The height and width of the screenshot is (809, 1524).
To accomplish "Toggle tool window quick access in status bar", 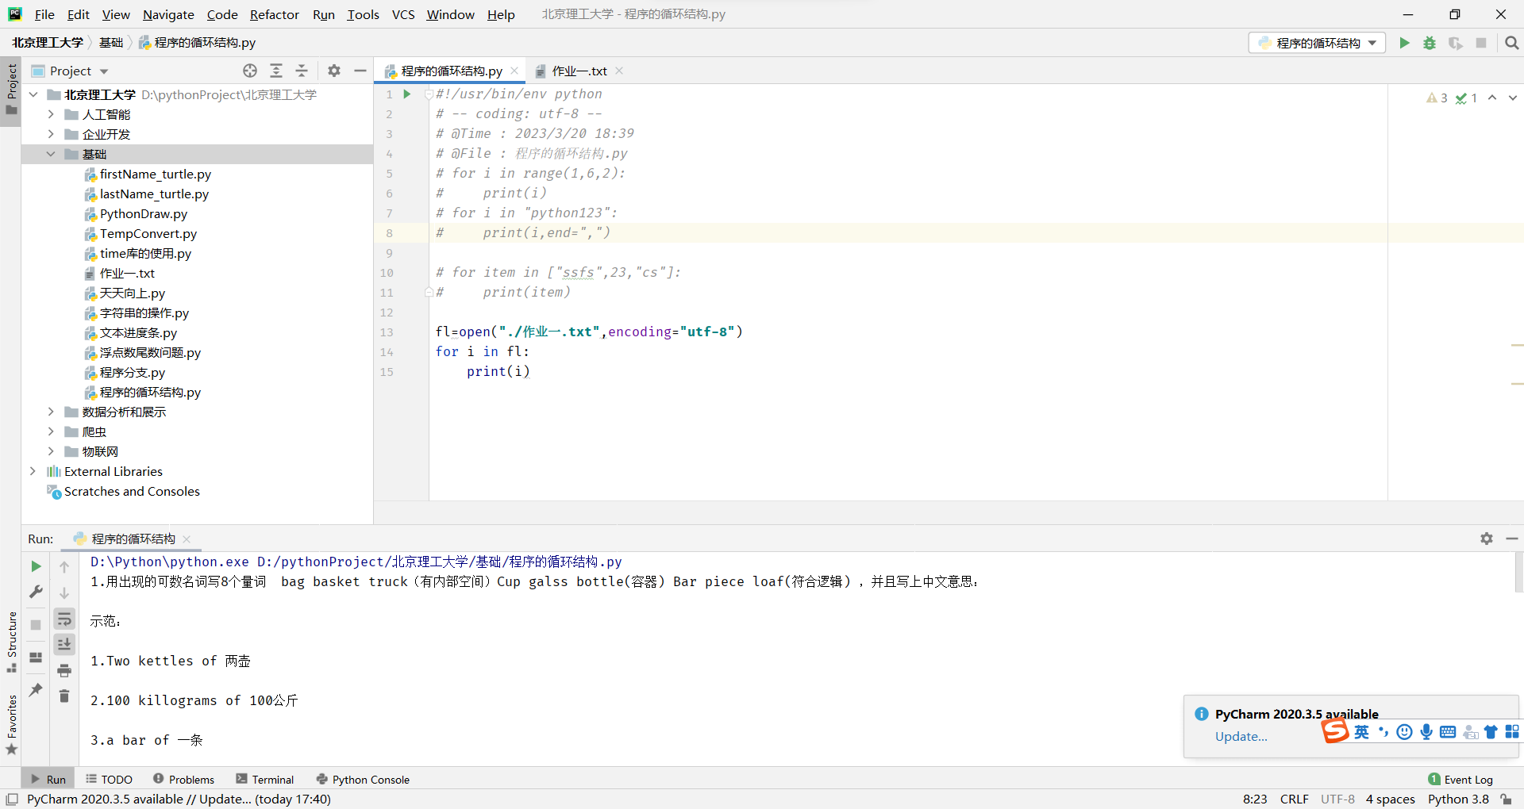I will point(12,799).
